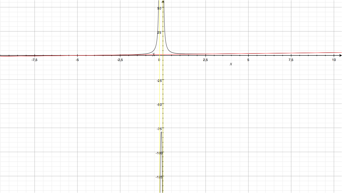Select the positive "25" y-axis tick label
This screenshot has height=193, width=342.
(159, 33)
